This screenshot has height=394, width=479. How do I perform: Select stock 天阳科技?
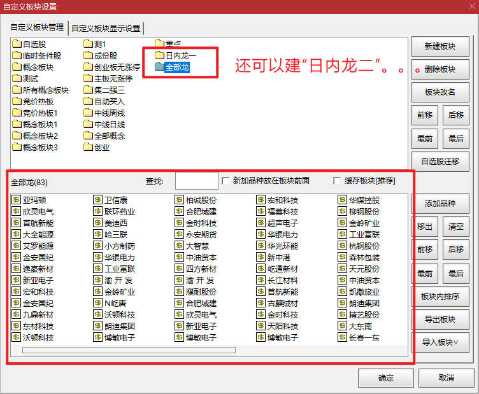click(x=283, y=326)
